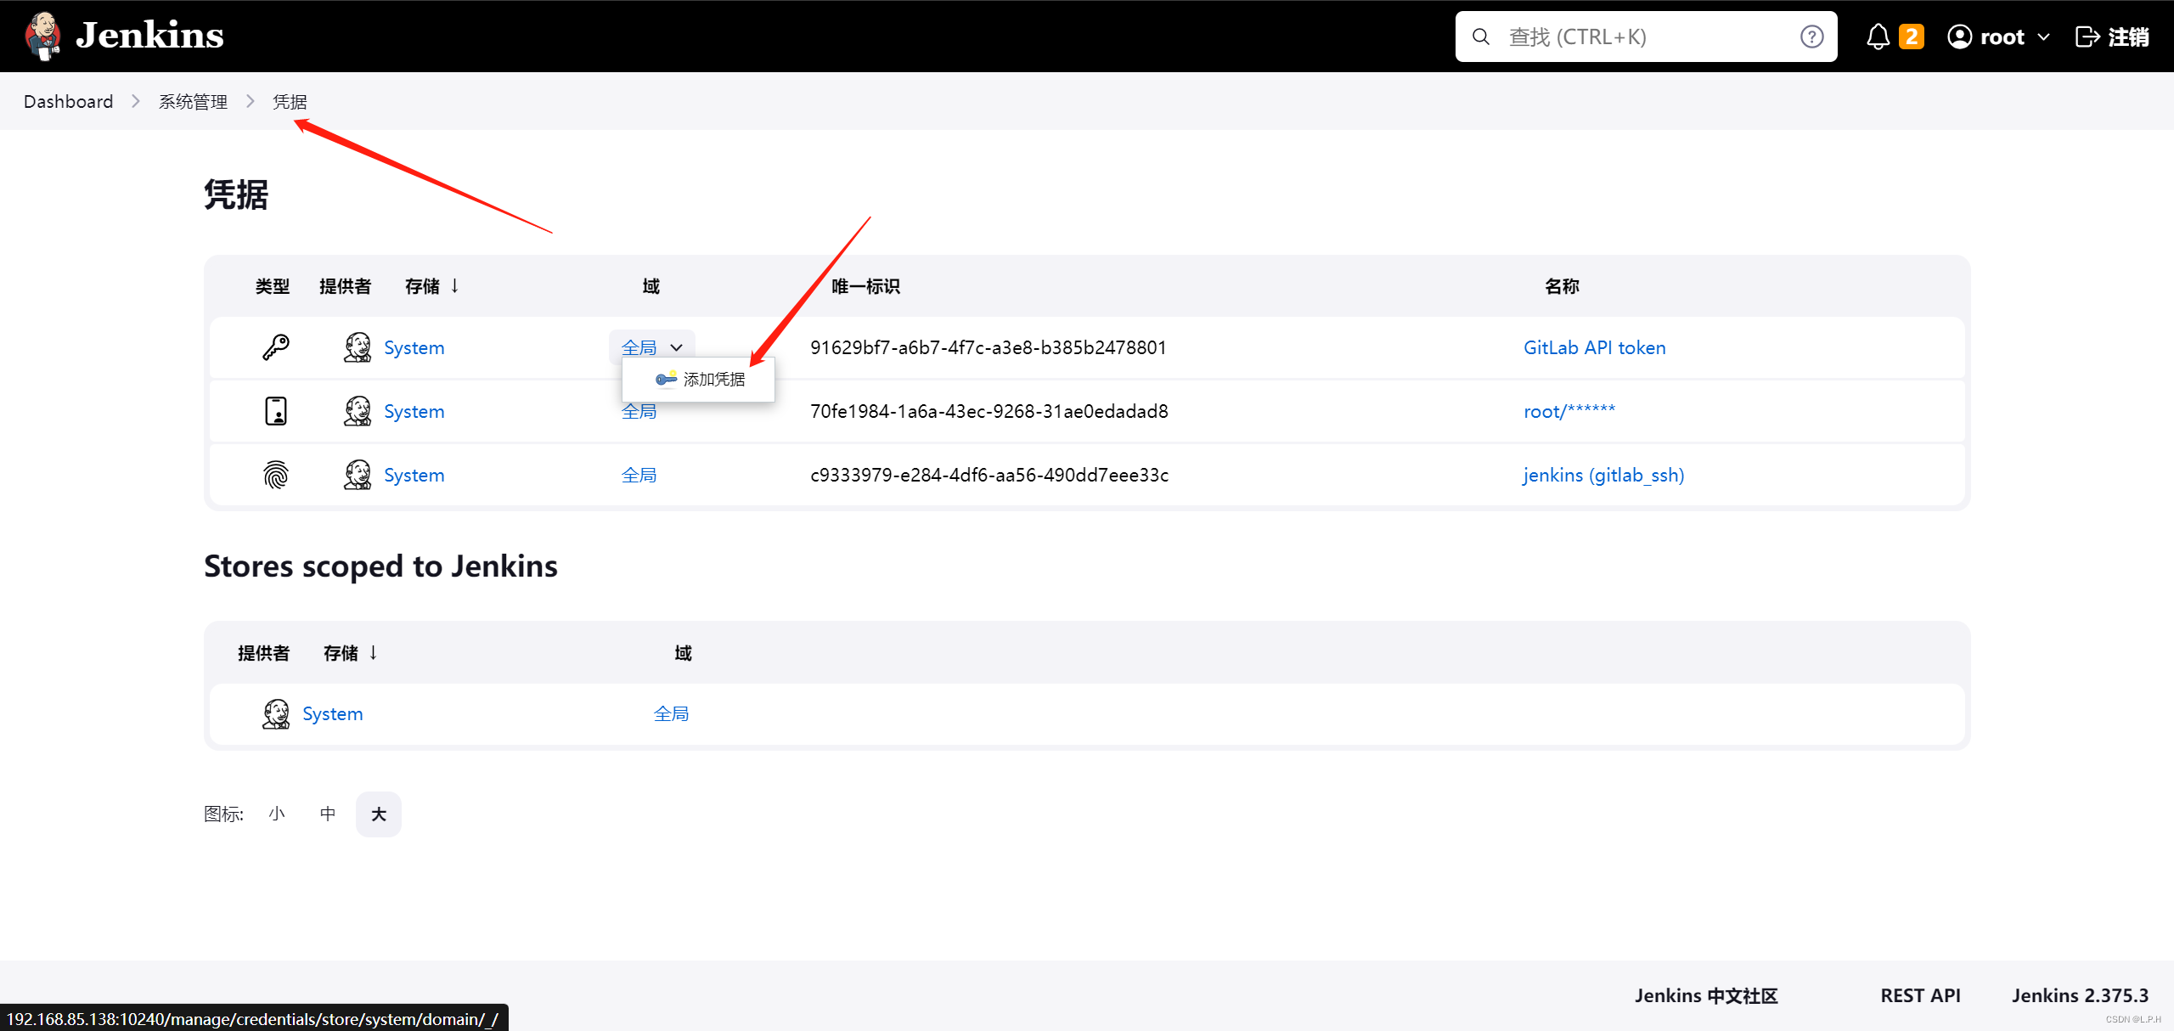The image size is (2174, 1031).
Task: Click the ID card icon for root credential
Action: pyautogui.click(x=276, y=411)
